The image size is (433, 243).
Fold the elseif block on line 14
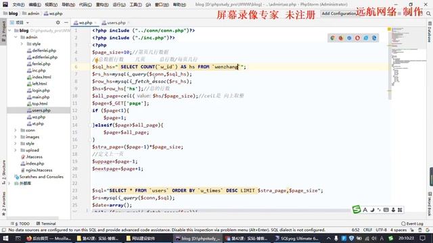pos(89,125)
